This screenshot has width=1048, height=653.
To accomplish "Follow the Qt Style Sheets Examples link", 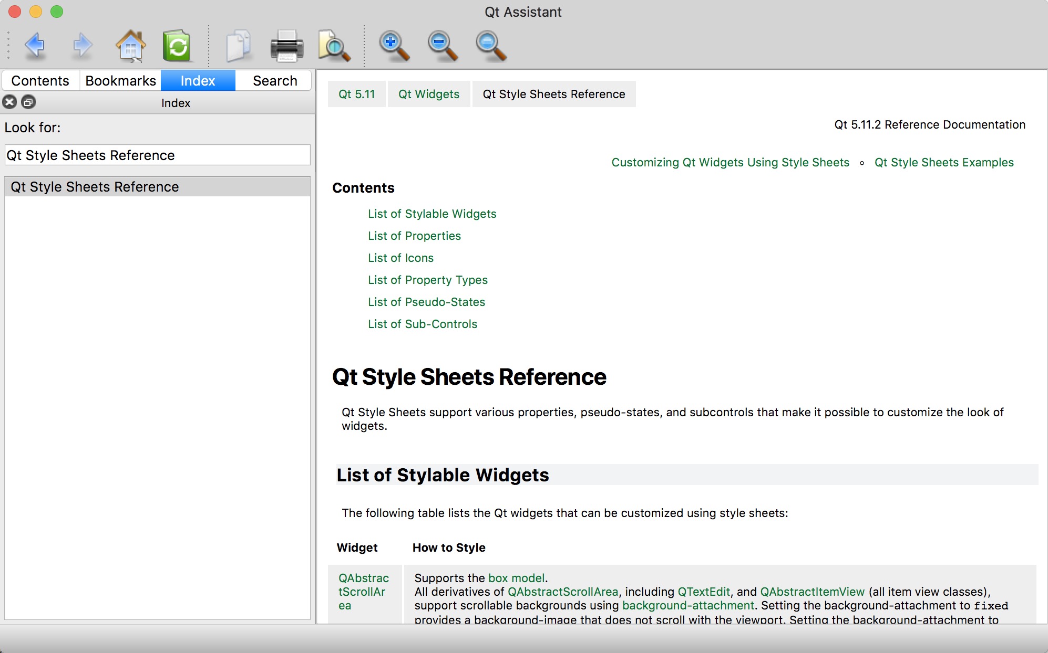I will 944,162.
